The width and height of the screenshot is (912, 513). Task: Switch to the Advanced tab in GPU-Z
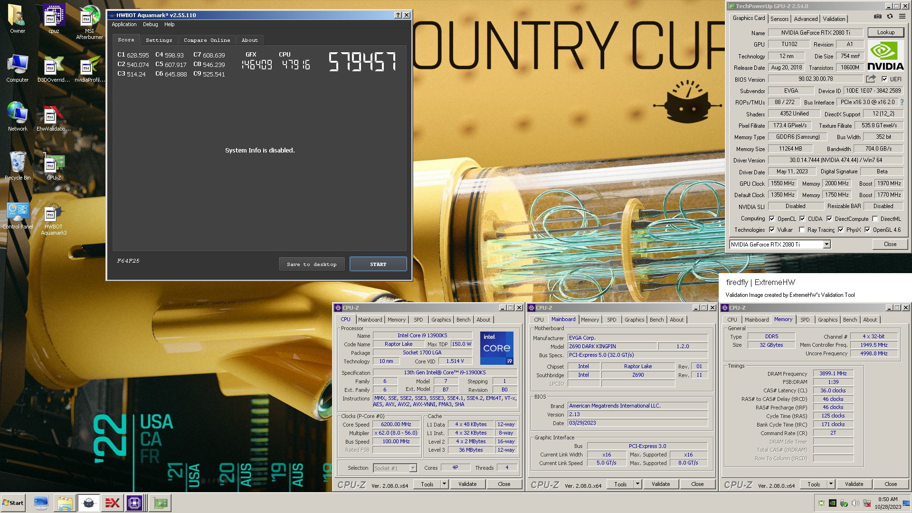[806, 19]
